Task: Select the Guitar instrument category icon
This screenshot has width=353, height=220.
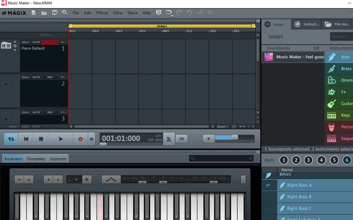Action: coord(332,104)
